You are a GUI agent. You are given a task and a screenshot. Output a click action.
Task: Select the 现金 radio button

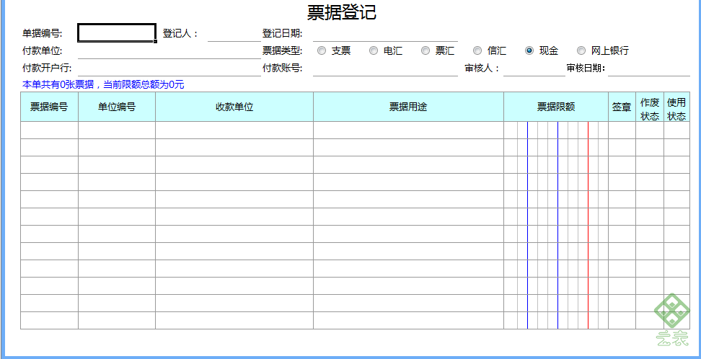tap(529, 51)
